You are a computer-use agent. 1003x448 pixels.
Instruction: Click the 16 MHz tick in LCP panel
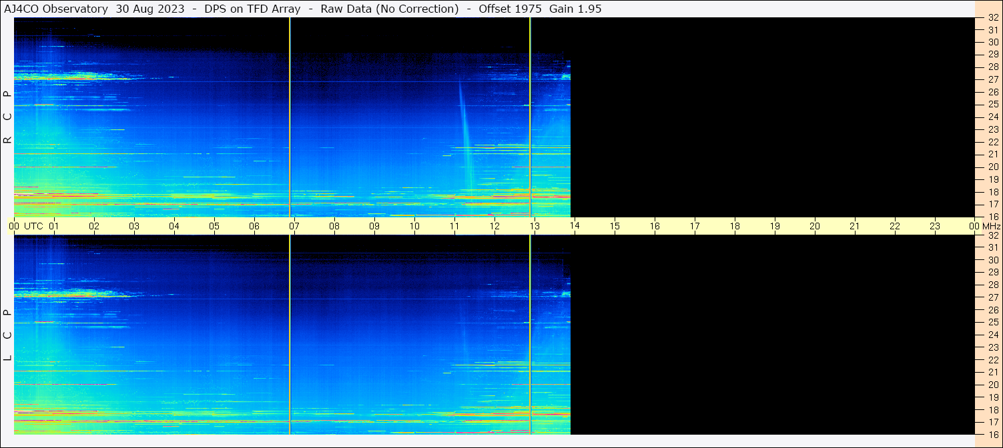point(993,434)
